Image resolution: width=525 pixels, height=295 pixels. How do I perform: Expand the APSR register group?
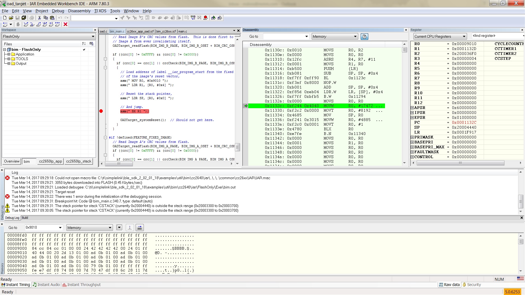pos(412,108)
